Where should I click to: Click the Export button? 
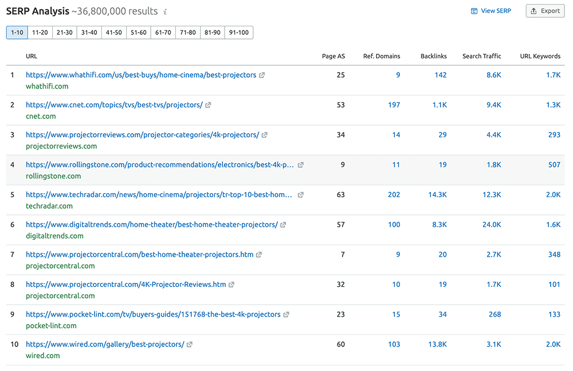click(545, 11)
